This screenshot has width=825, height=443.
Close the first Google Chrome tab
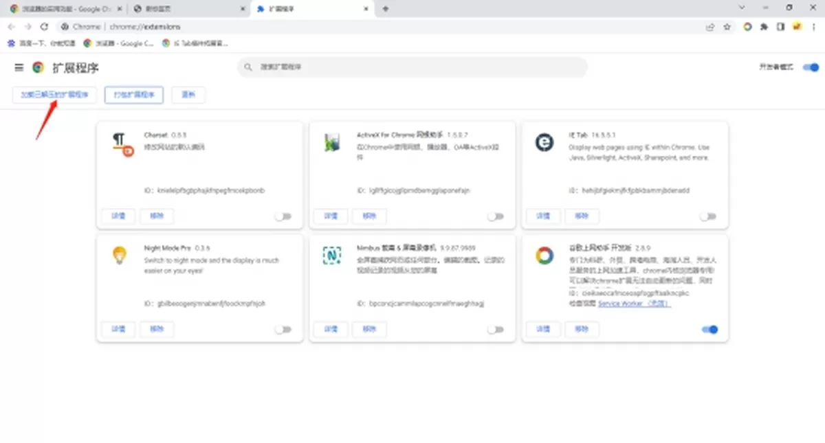(x=118, y=8)
